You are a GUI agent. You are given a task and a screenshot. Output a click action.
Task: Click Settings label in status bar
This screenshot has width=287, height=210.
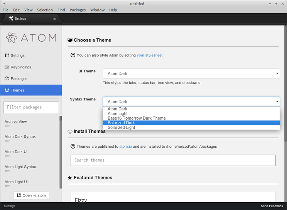click(x=10, y=206)
